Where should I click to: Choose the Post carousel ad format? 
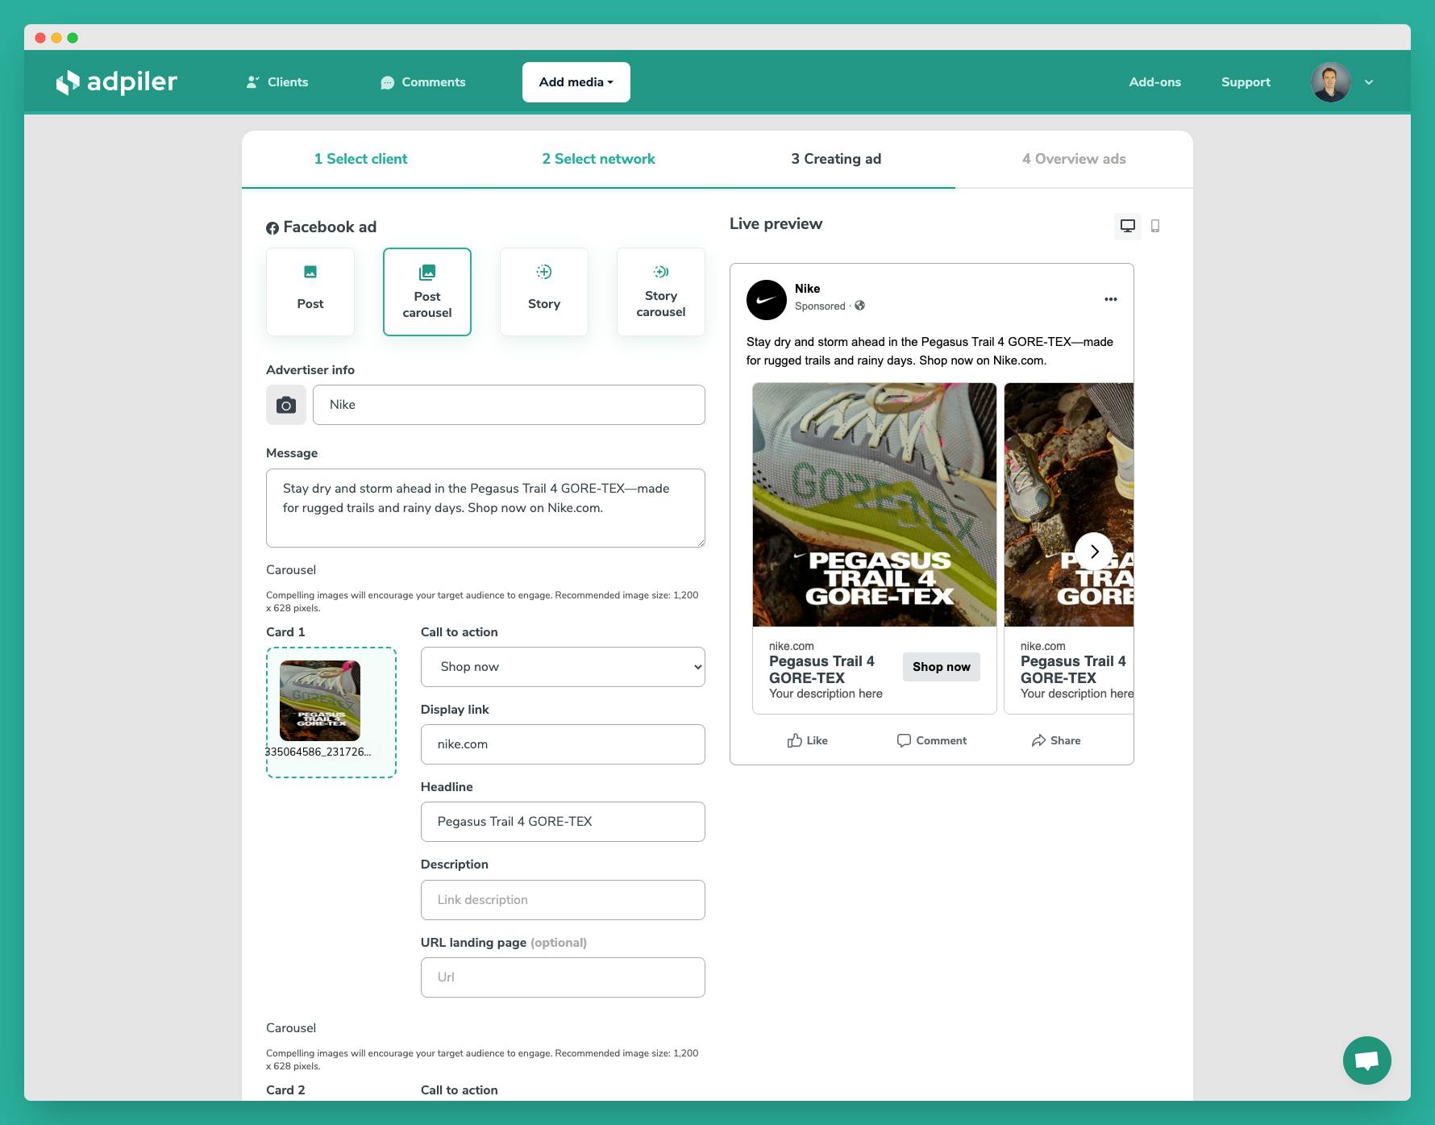pyautogui.click(x=427, y=292)
